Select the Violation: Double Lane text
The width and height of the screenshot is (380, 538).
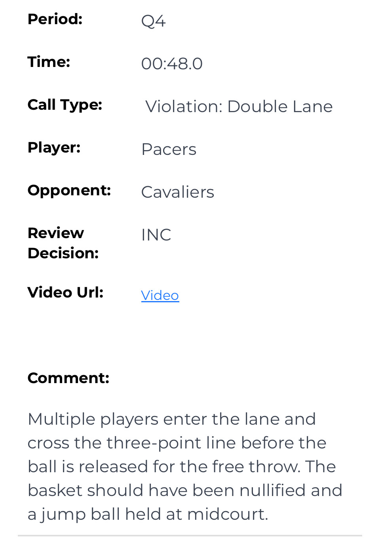pyautogui.click(x=239, y=106)
